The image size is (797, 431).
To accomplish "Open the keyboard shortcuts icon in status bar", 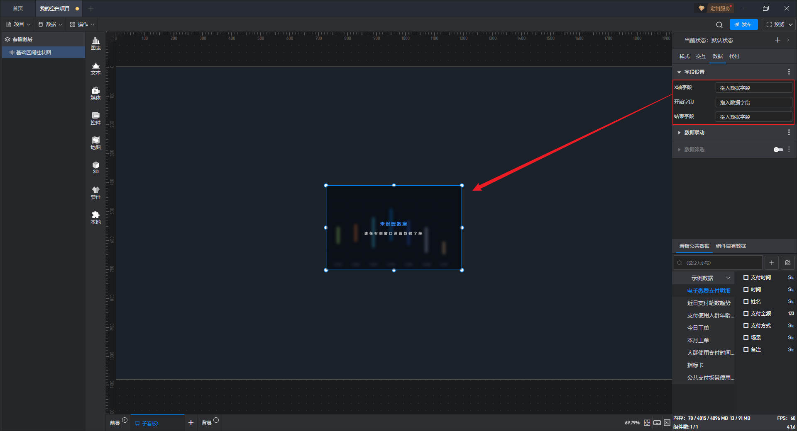I will point(657,423).
